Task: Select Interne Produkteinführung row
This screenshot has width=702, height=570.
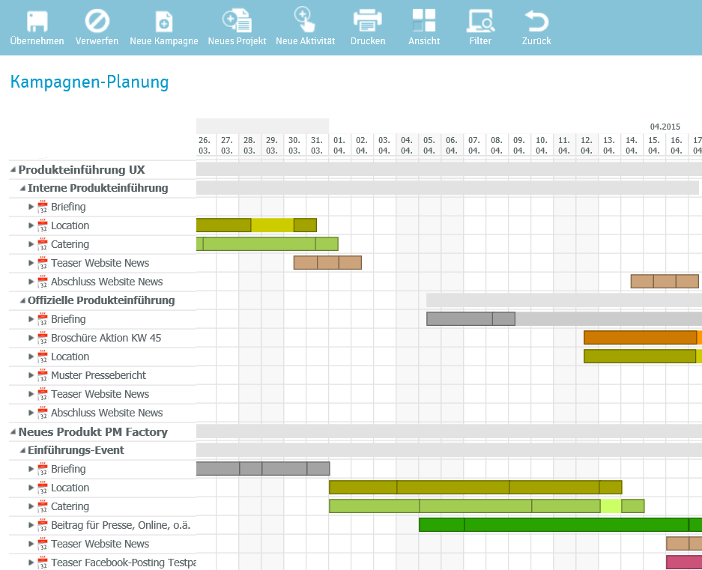Action: point(103,188)
